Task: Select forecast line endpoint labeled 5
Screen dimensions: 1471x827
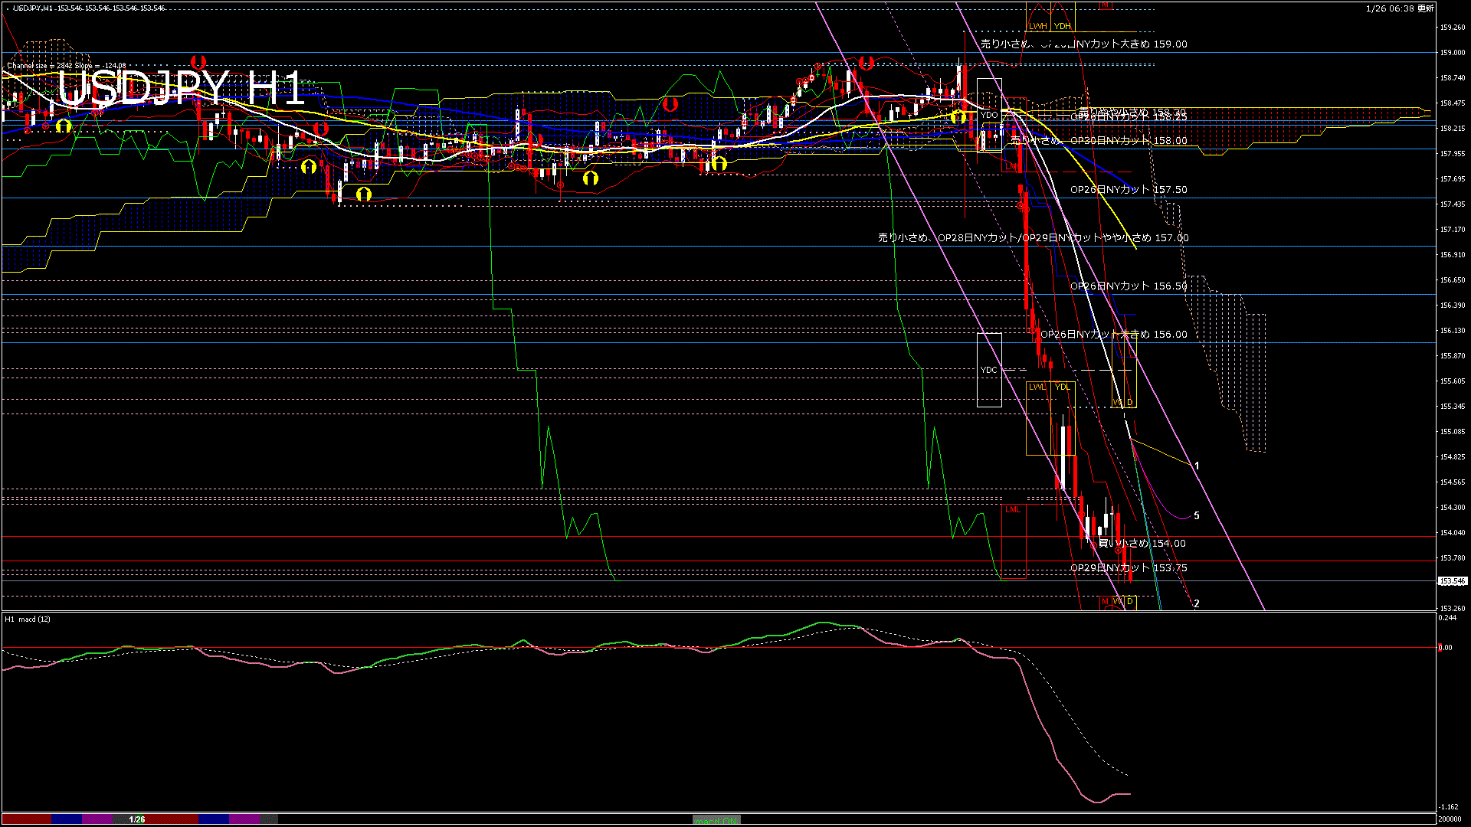Action: (x=1197, y=515)
